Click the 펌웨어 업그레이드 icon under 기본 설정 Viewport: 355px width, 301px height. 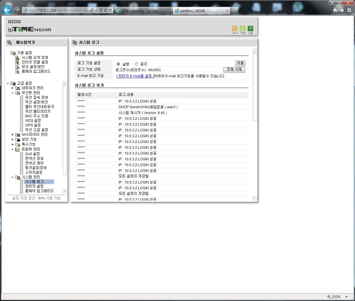(x=17, y=71)
